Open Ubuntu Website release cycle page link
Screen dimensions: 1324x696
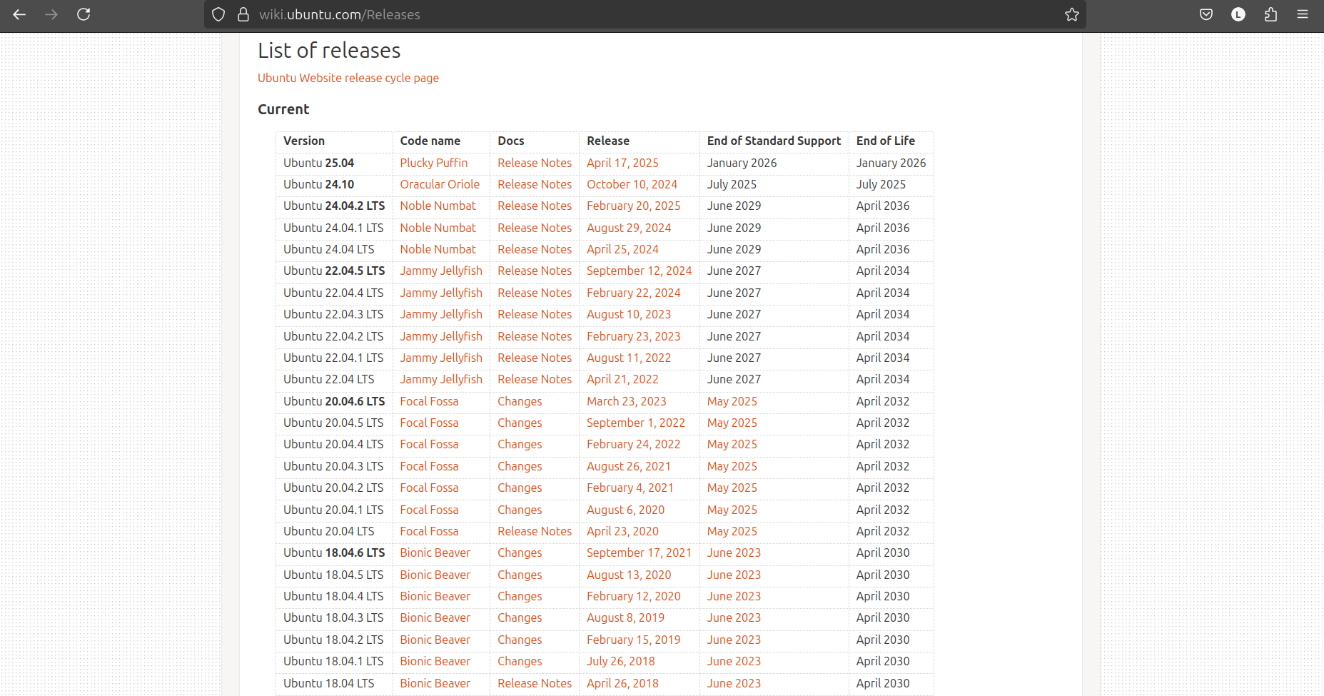(x=348, y=78)
